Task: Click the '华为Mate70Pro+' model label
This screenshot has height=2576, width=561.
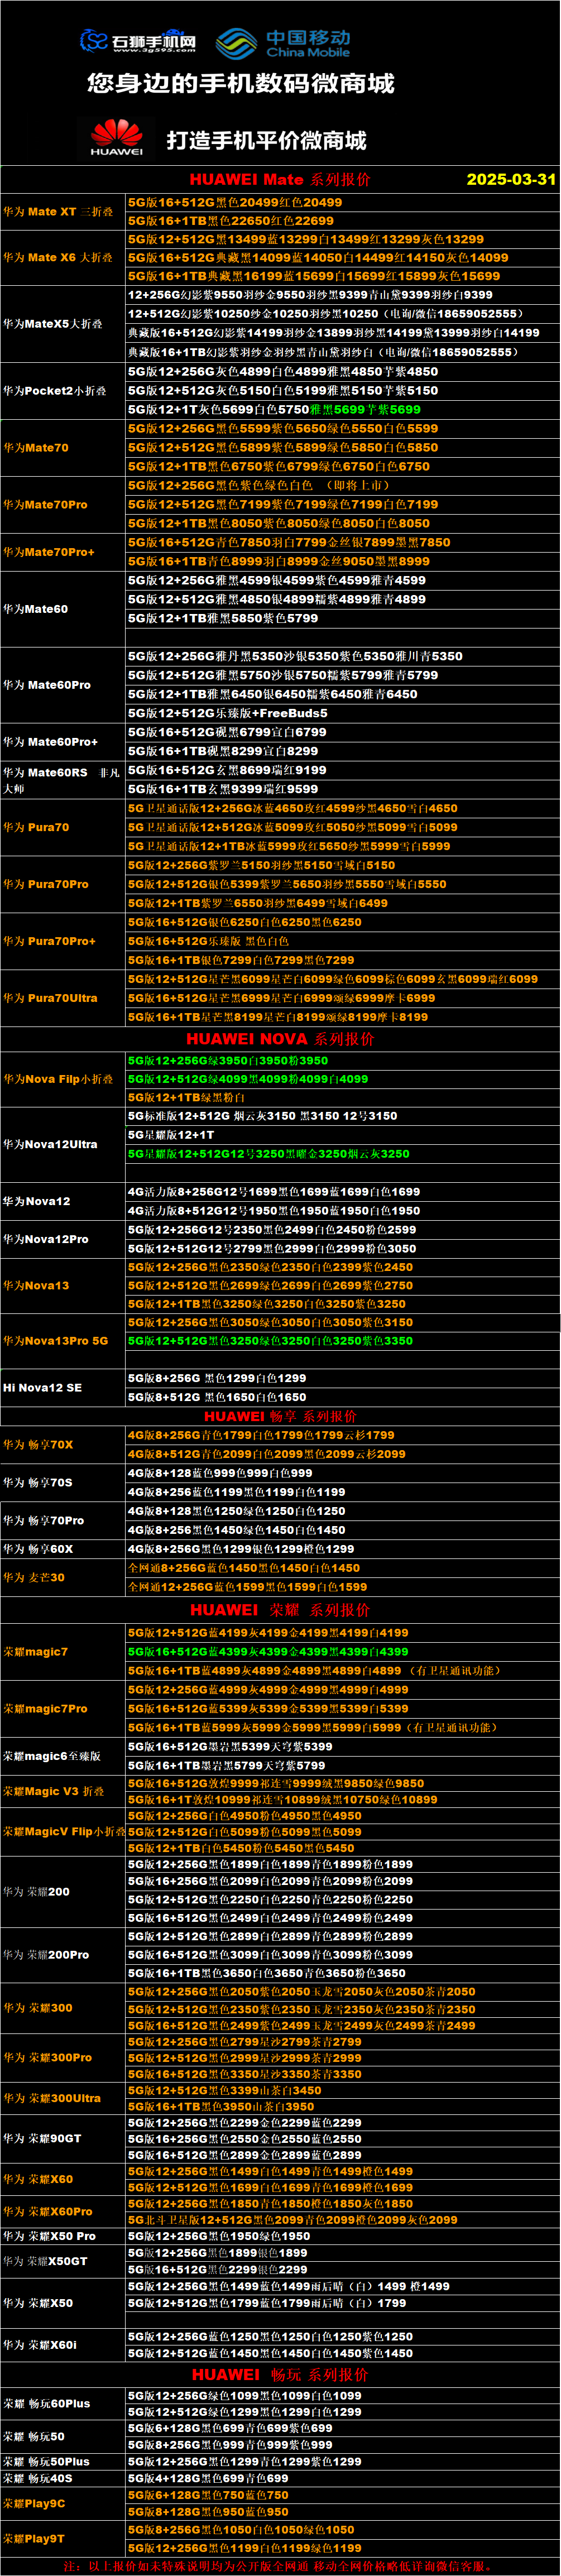Action: [x=49, y=552]
